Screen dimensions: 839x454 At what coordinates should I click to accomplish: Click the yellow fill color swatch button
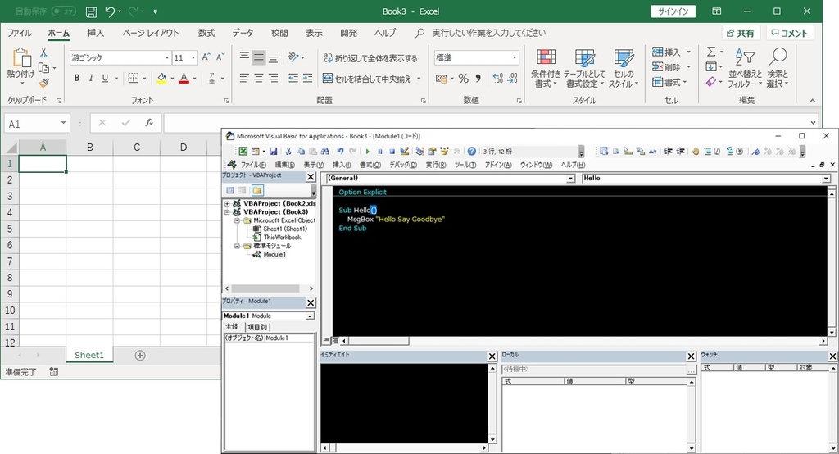coord(161,78)
